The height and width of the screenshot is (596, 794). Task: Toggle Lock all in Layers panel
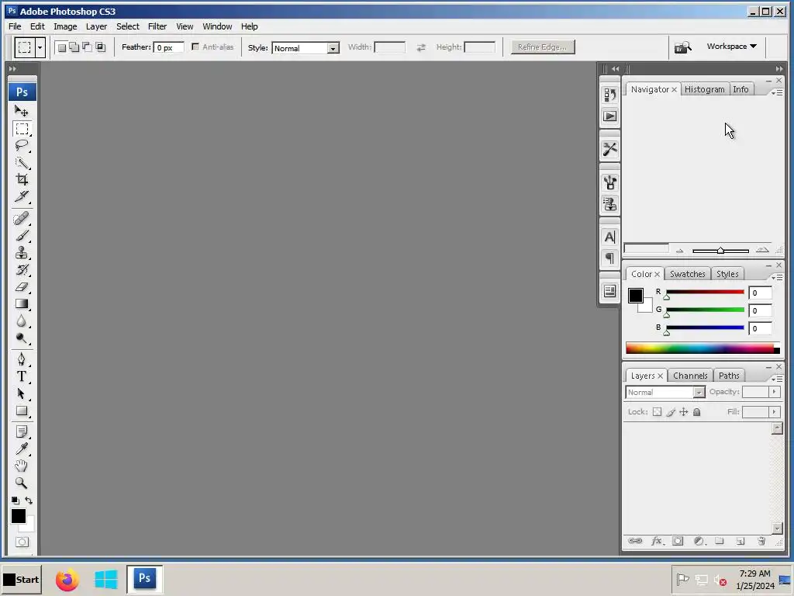click(x=697, y=412)
